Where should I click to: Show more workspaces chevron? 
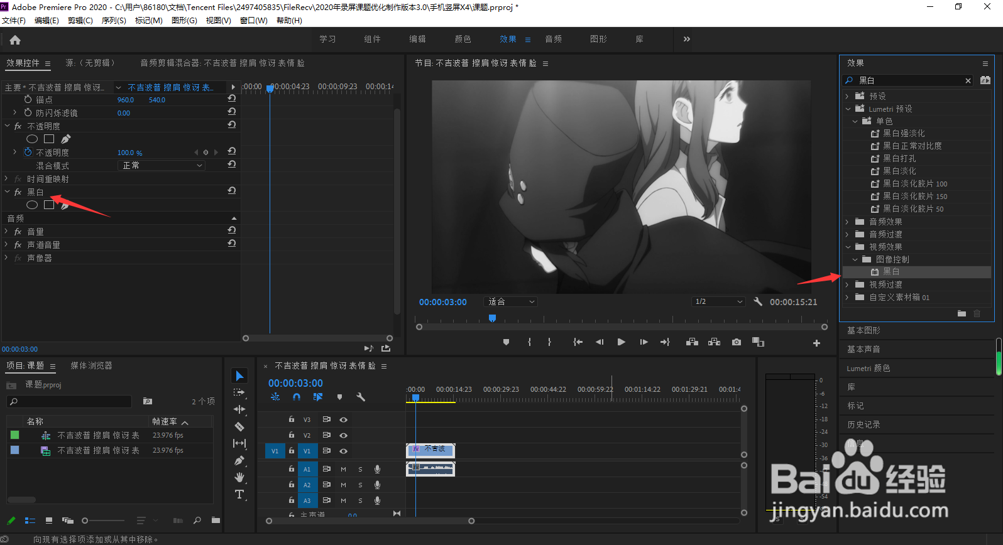click(687, 39)
